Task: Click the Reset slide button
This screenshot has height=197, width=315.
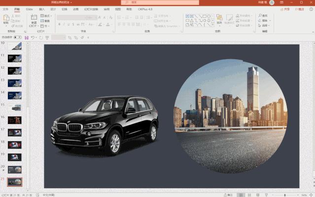Action: tap(45, 21)
